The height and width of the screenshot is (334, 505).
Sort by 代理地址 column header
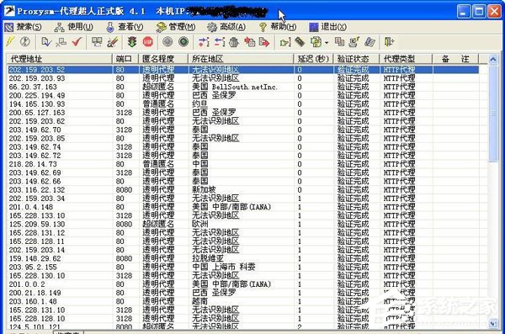60,59
